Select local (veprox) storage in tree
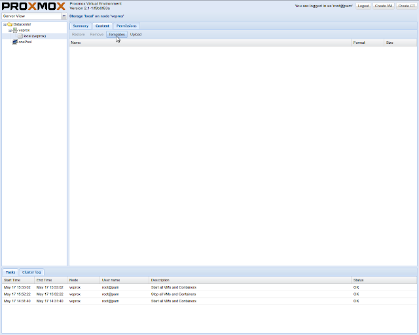419x335 pixels. click(x=35, y=36)
